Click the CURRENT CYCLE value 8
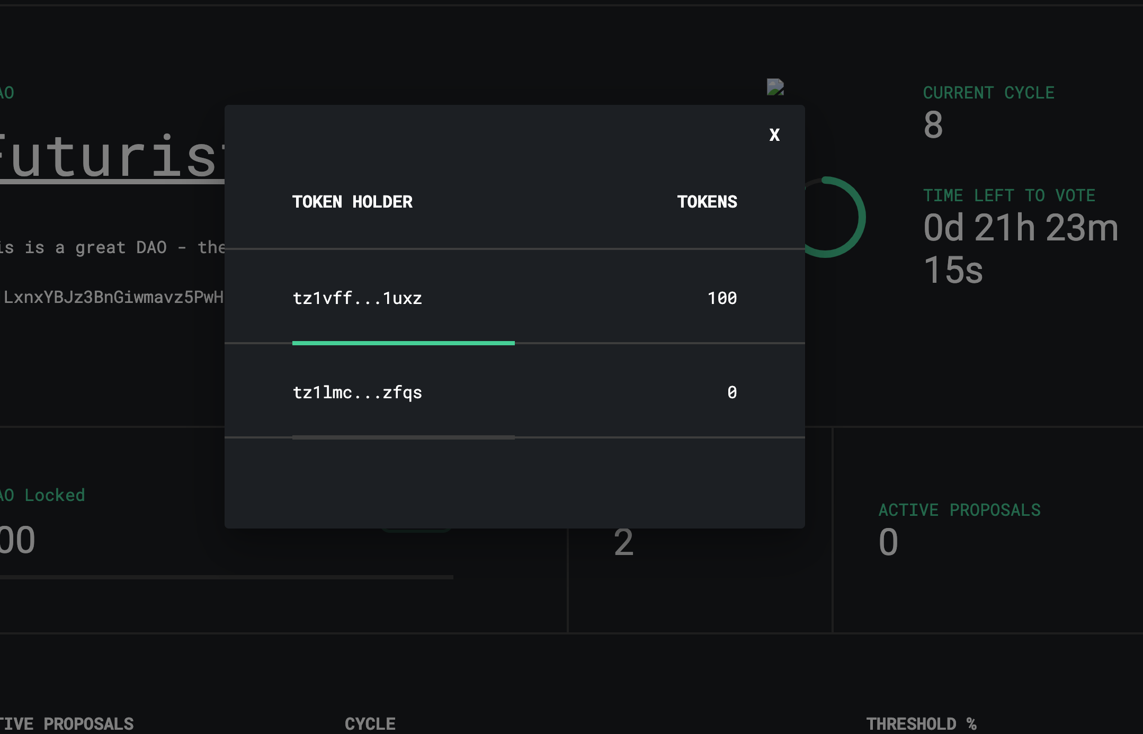This screenshot has height=734, width=1143. click(933, 124)
